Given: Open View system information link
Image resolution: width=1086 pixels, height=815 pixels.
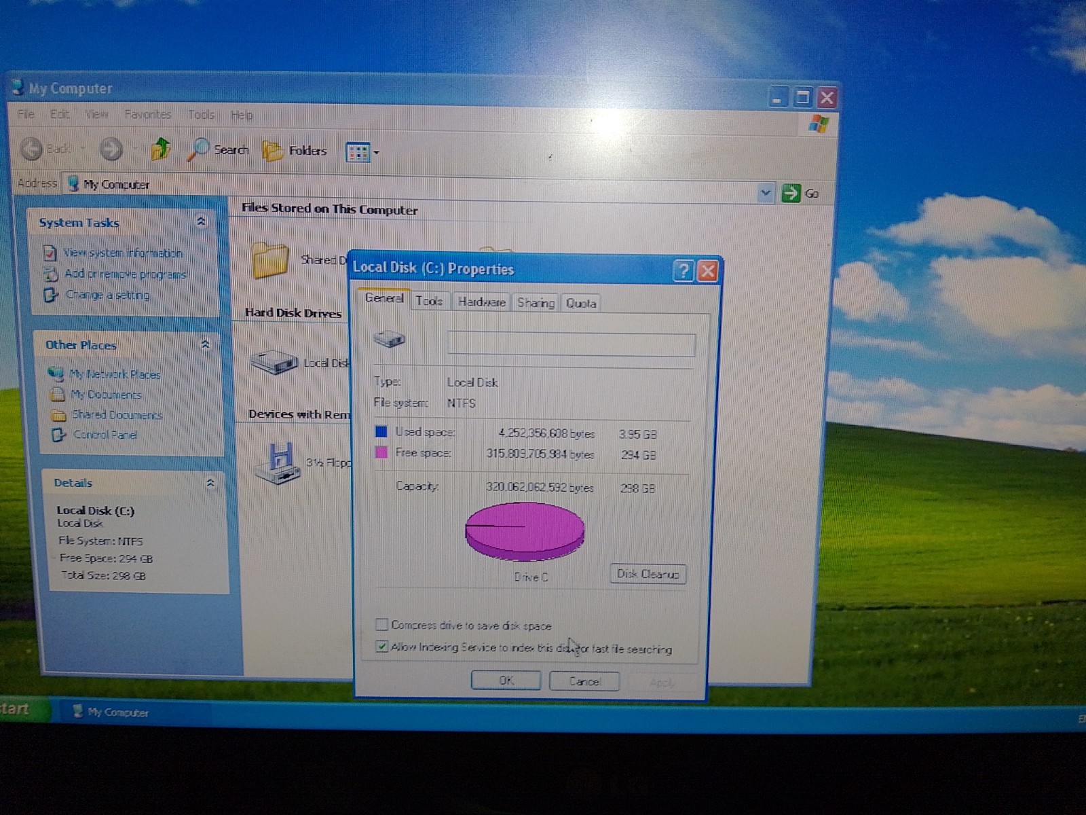Looking at the screenshot, I should tap(123, 253).
